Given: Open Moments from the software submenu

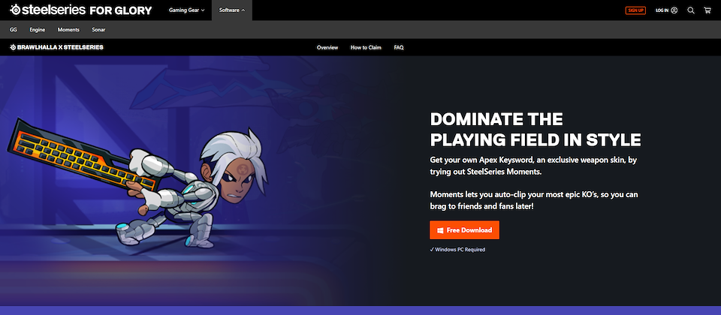Looking at the screenshot, I should [68, 30].
